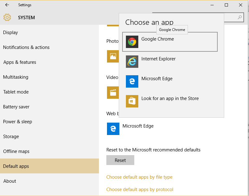Switch to Tablet mode settings
Viewport: 249px width, 196px height.
[x=49, y=92]
